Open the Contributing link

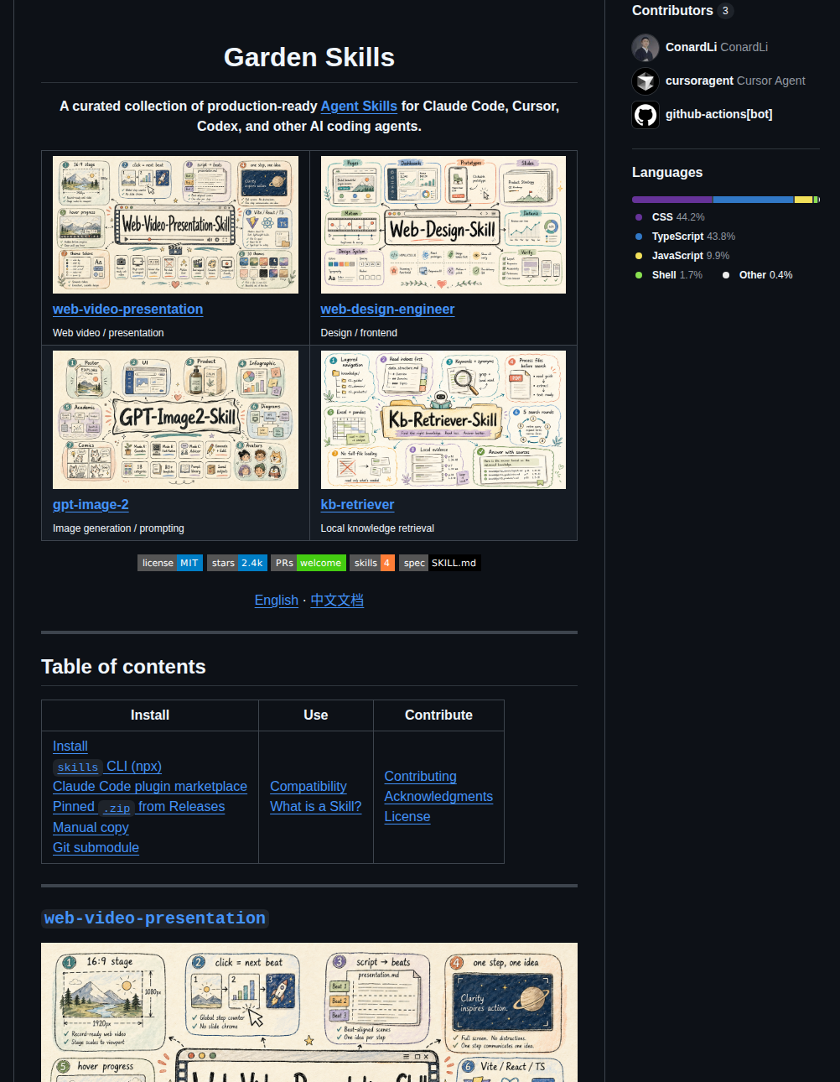click(x=421, y=777)
